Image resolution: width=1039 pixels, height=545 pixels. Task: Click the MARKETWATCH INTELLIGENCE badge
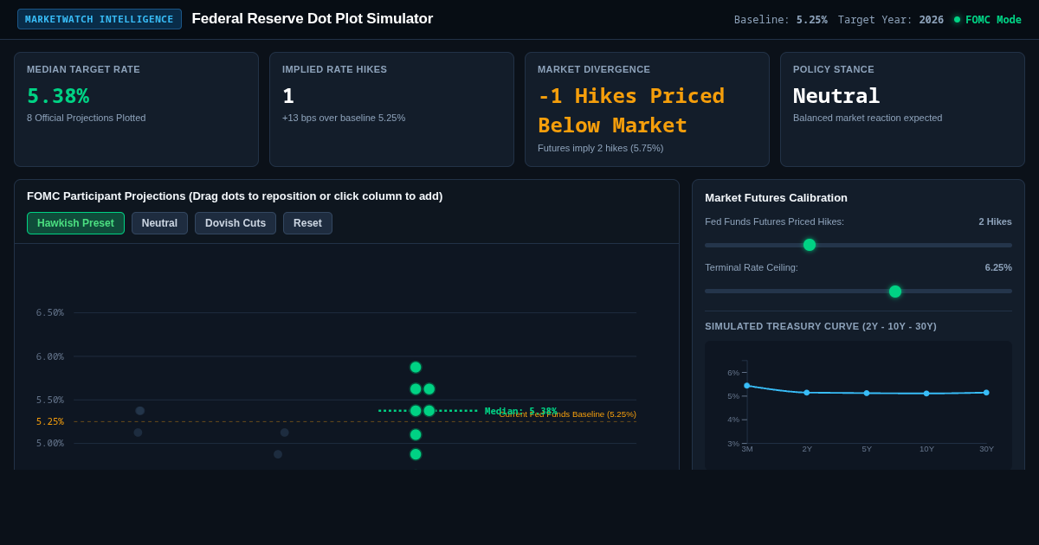click(100, 19)
